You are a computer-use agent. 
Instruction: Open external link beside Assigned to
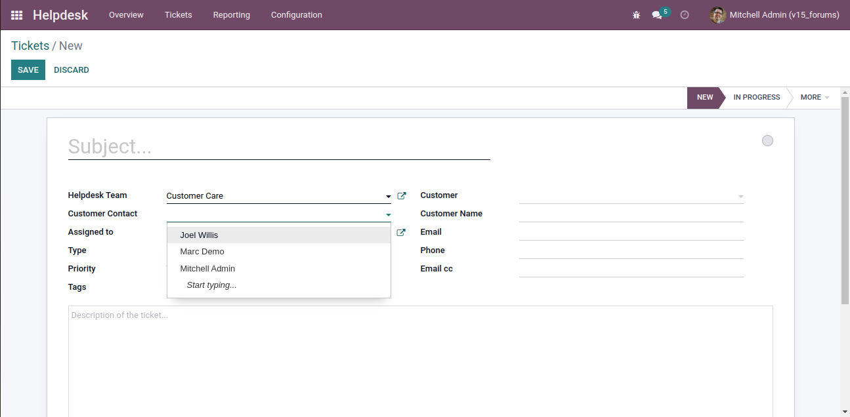tap(402, 232)
